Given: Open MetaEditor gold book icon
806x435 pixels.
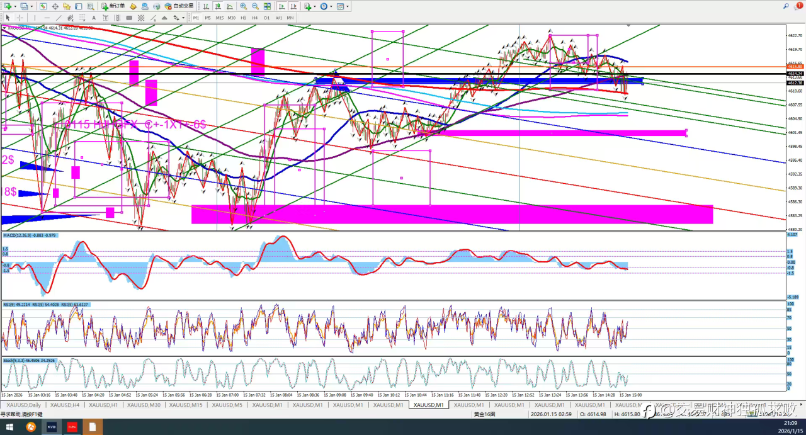Looking at the screenshot, I should (133, 6).
